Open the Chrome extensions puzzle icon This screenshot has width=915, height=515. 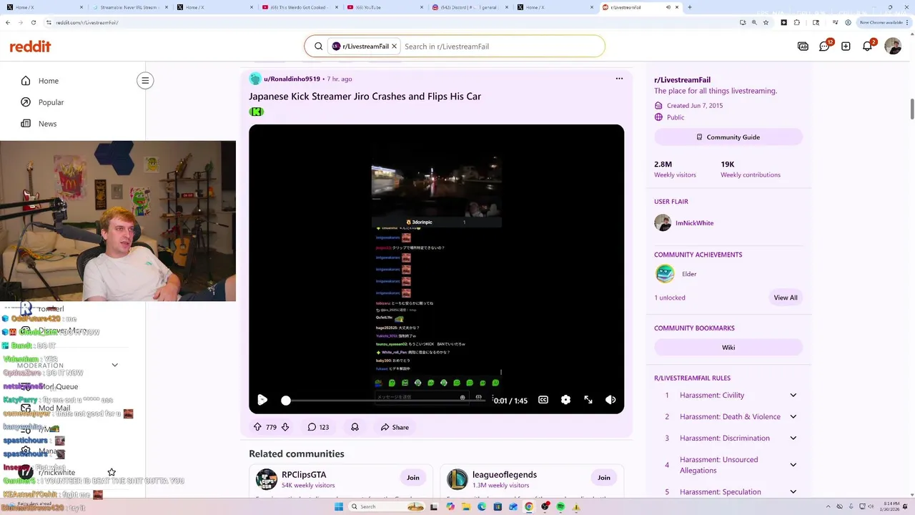(x=797, y=22)
